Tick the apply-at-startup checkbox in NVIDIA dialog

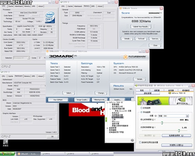[140, 142]
